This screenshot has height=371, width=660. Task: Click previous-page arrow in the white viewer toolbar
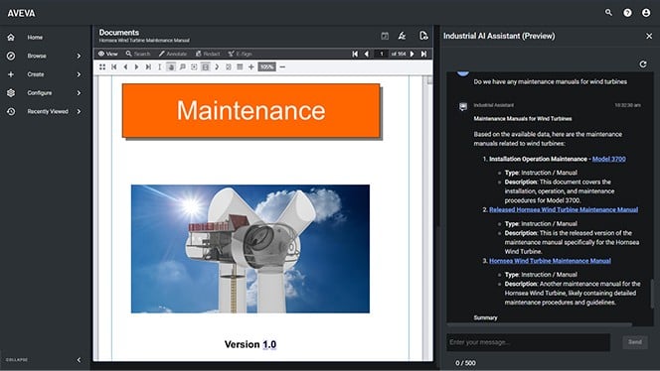coord(125,66)
